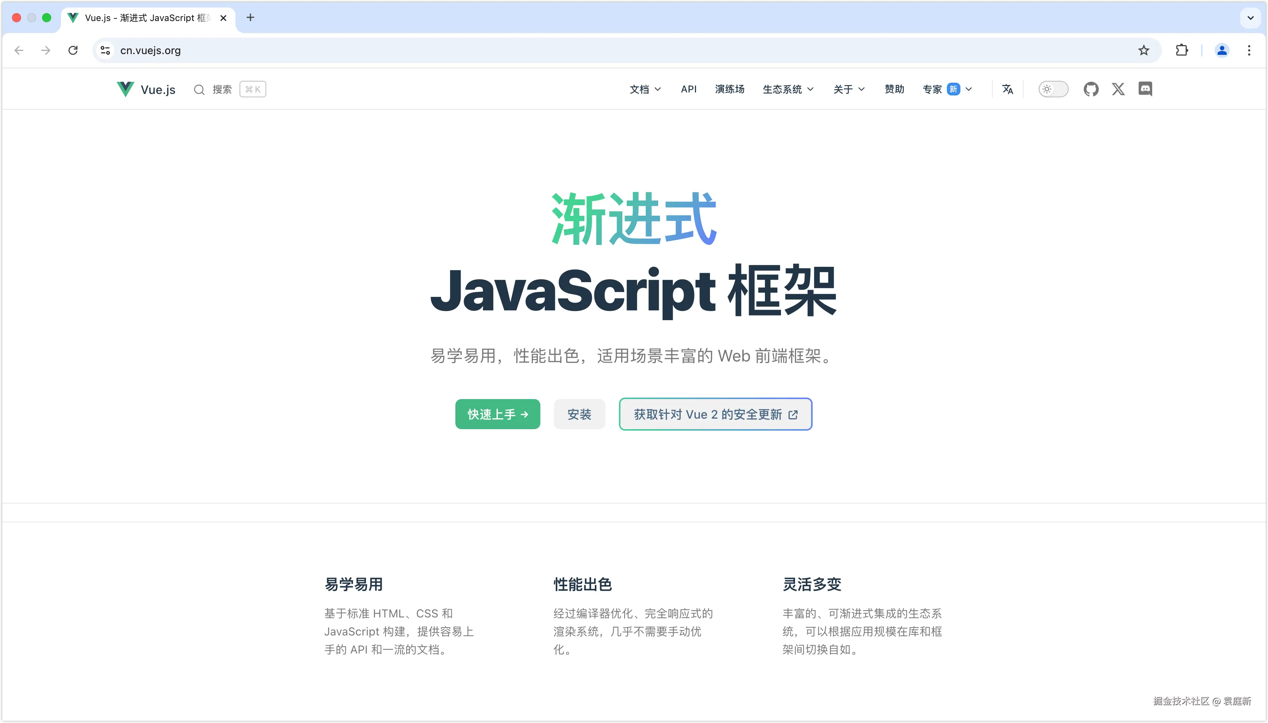
Task: Open the GitHub icon link
Action: pos(1091,89)
